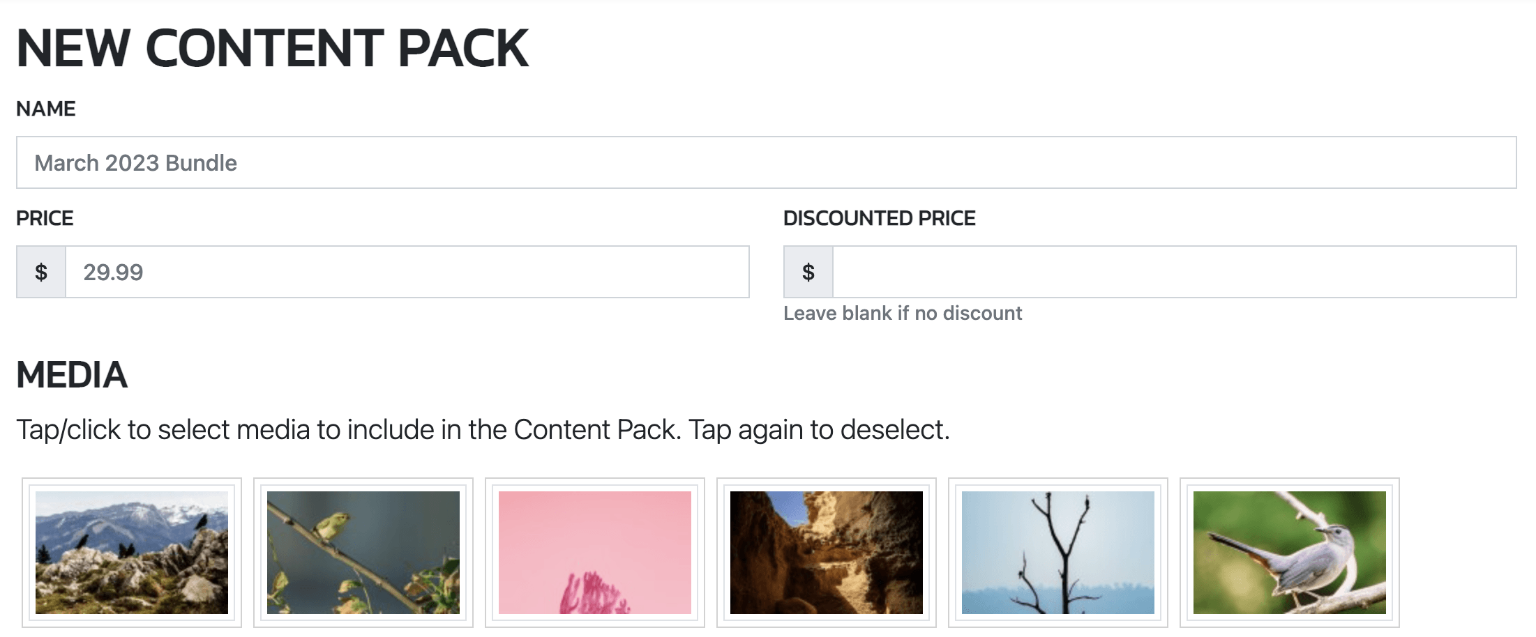Click the dollar sign before Price field
Screen dimensions: 1536x637
point(41,272)
